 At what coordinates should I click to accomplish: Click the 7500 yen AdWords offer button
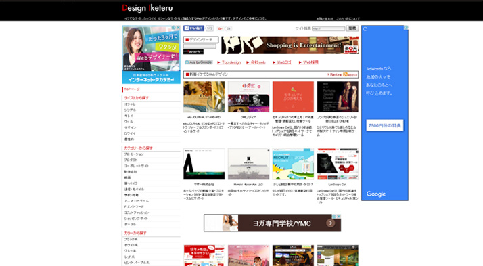(x=385, y=125)
